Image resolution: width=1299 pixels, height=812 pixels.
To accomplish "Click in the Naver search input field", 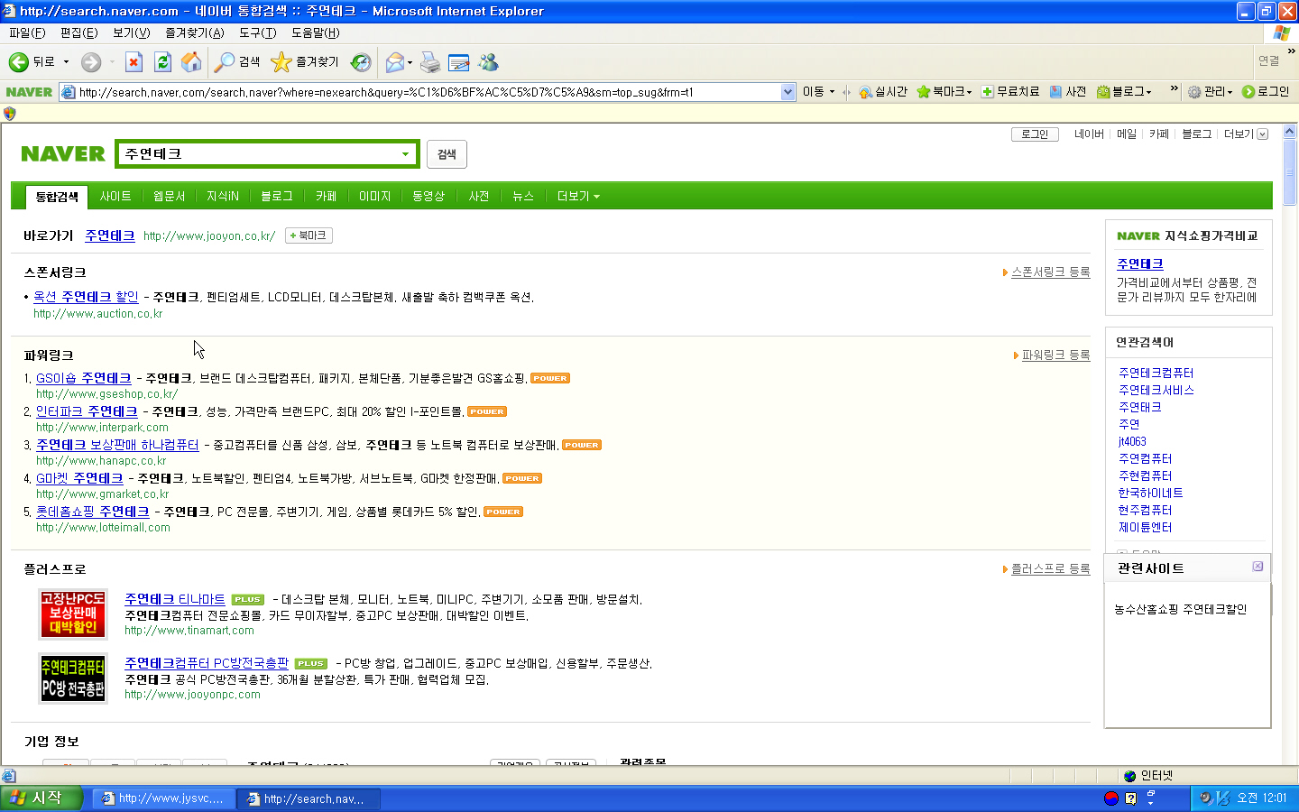I will pos(258,154).
